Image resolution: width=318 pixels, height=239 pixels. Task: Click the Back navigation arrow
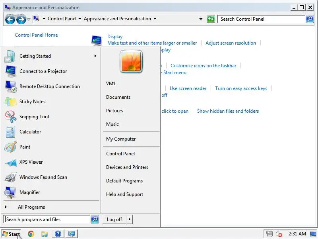(x=10, y=20)
